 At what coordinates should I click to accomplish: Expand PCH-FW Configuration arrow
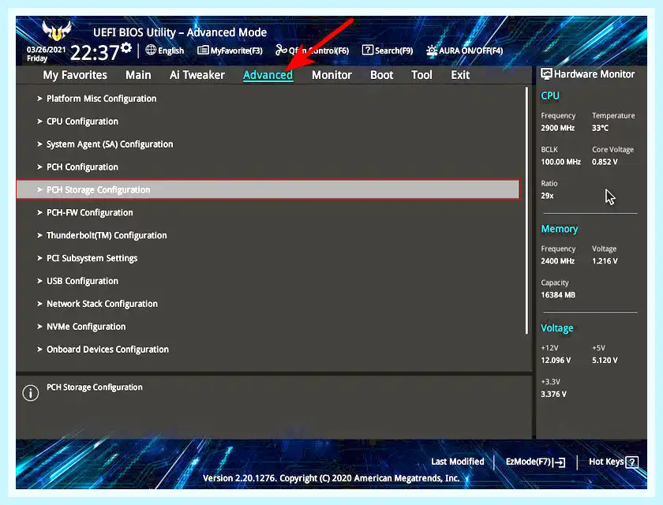pyautogui.click(x=39, y=212)
